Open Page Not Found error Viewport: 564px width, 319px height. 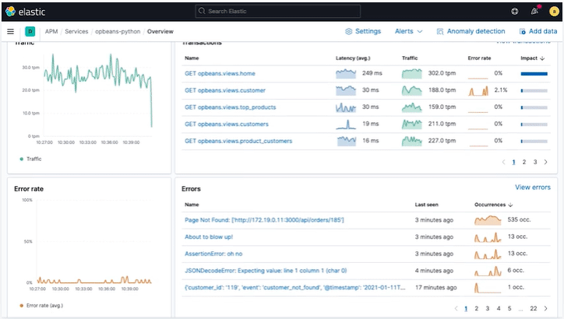click(x=264, y=220)
